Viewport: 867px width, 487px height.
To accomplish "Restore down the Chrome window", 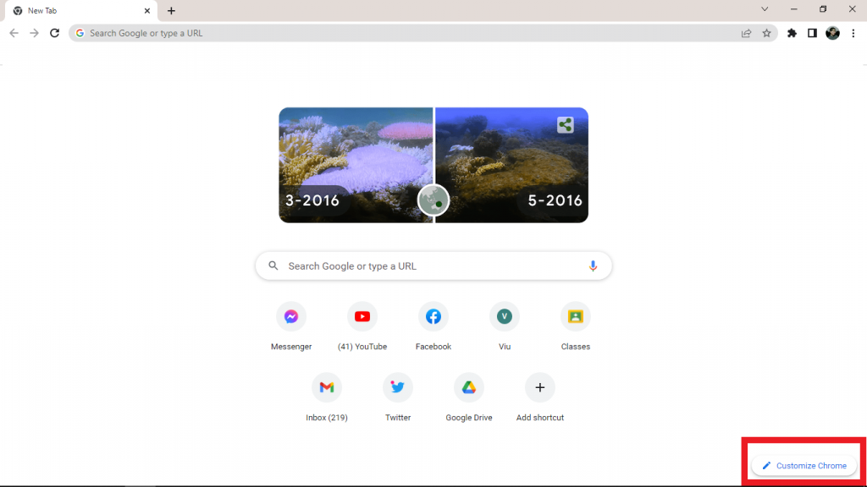I will click(x=823, y=9).
